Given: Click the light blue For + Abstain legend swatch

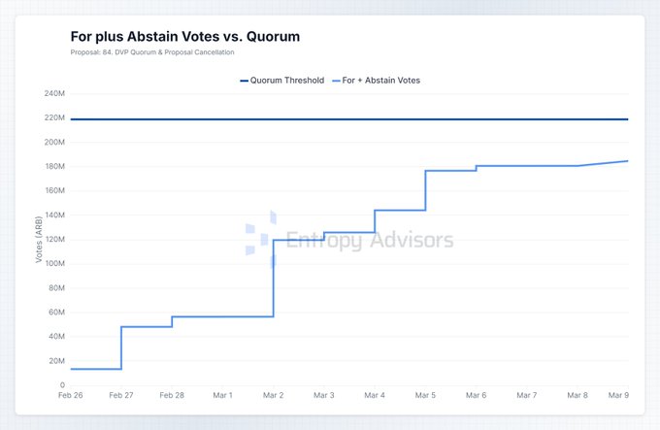Looking at the screenshot, I should pos(339,80).
